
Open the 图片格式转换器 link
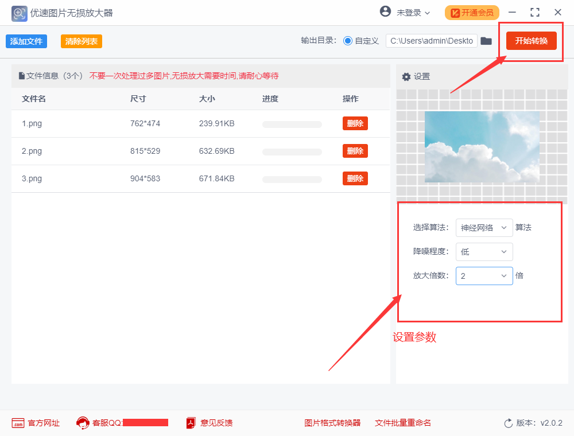point(332,423)
